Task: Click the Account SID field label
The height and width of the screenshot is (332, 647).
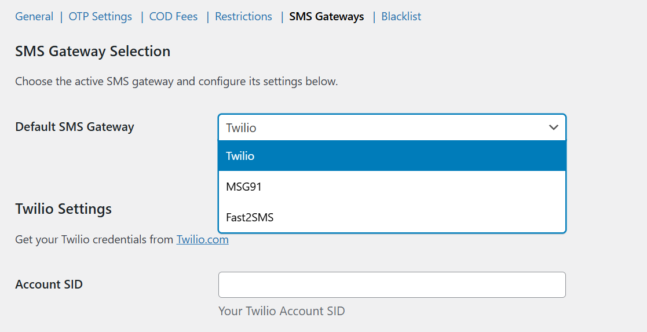Action: (49, 284)
